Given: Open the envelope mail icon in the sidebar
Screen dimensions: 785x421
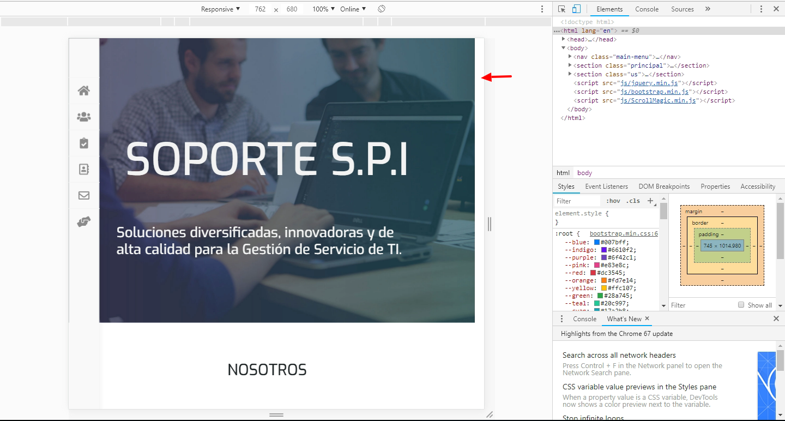Looking at the screenshot, I should coord(84,195).
